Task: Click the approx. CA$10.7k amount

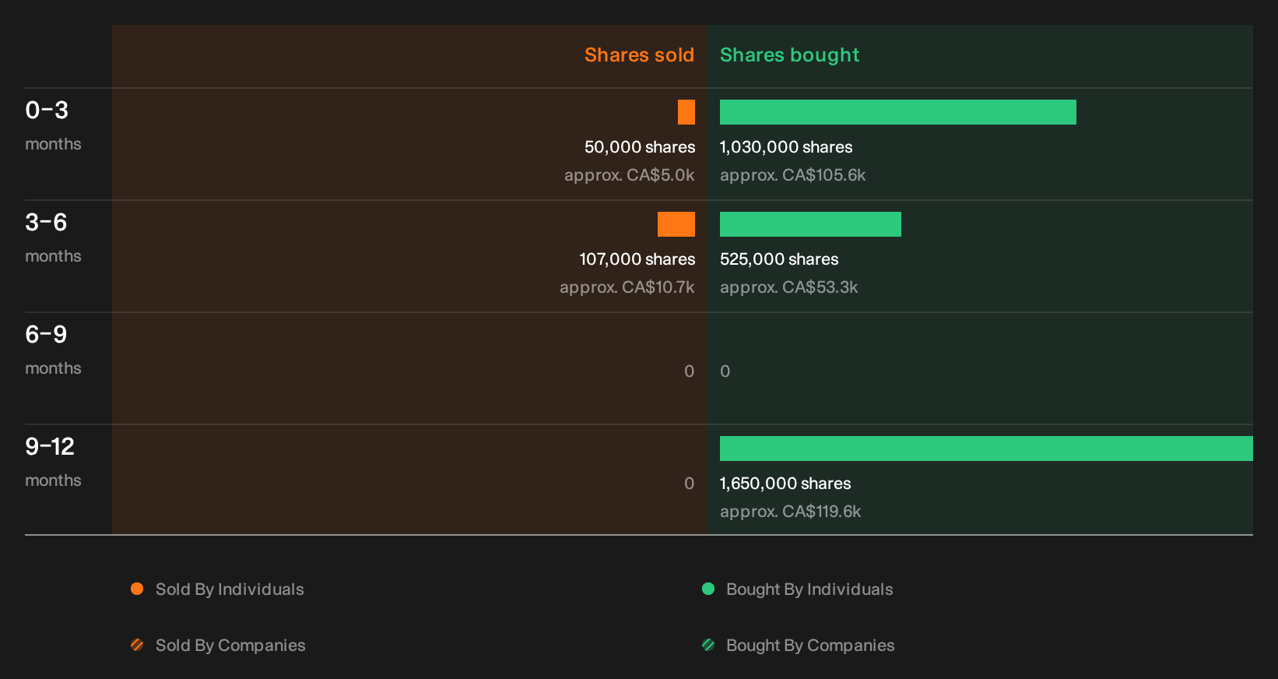Action: (627, 287)
